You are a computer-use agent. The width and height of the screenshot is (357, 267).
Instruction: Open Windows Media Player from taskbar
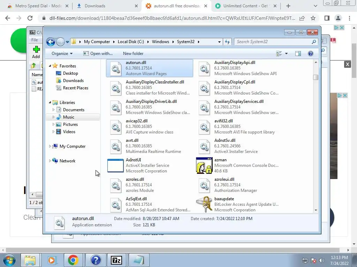pyautogui.click(x=52, y=260)
